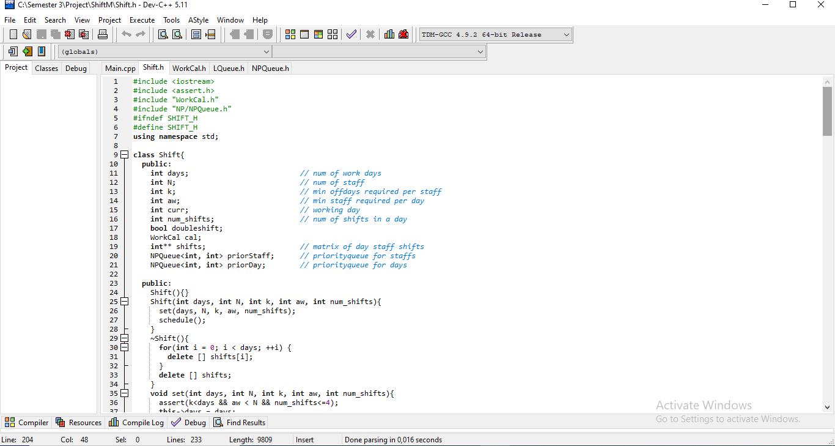Click the 'Insert' mode status bar entry
The height and width of the screenshot is (446, 835).
coord(304,439)
